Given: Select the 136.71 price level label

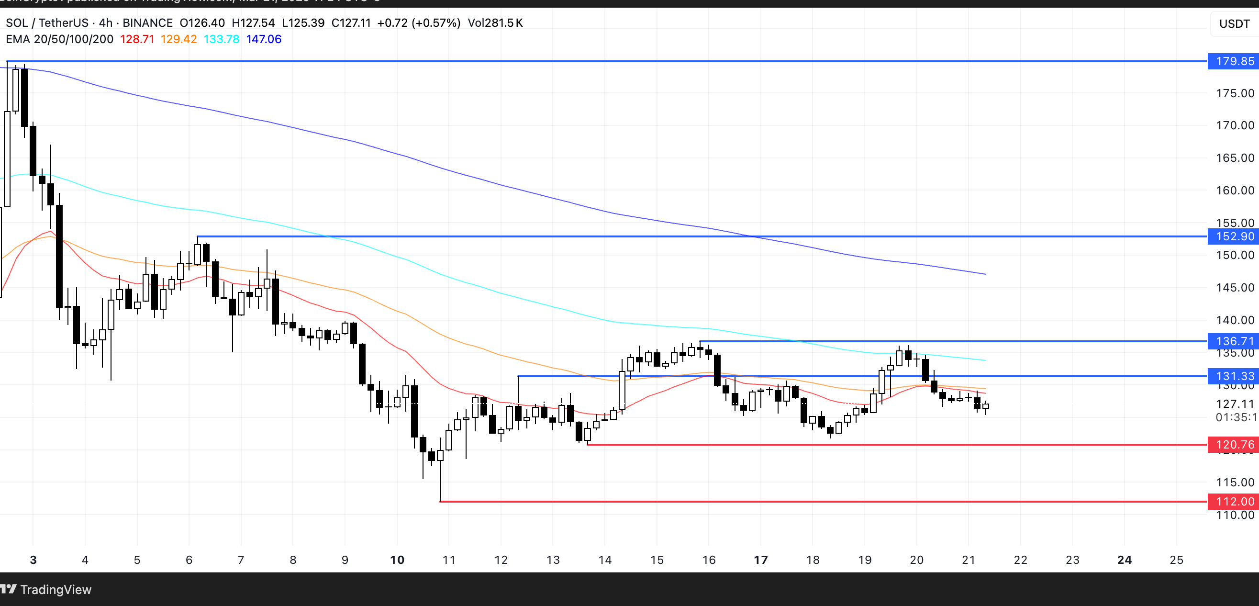Looking at the screenshot, I should tap(1233, 341).
